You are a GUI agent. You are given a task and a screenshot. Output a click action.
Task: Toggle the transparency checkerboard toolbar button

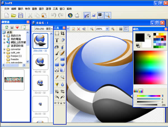pyautogui.click(x=87, y=15)
